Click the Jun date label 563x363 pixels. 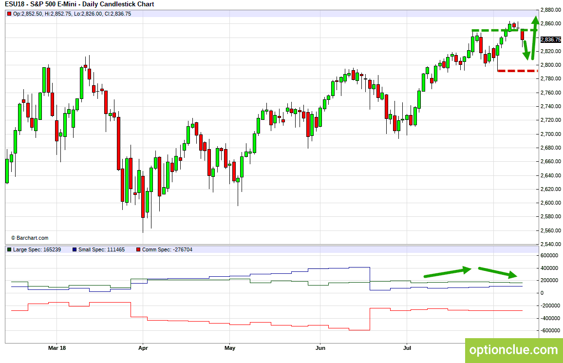[320, 348]
